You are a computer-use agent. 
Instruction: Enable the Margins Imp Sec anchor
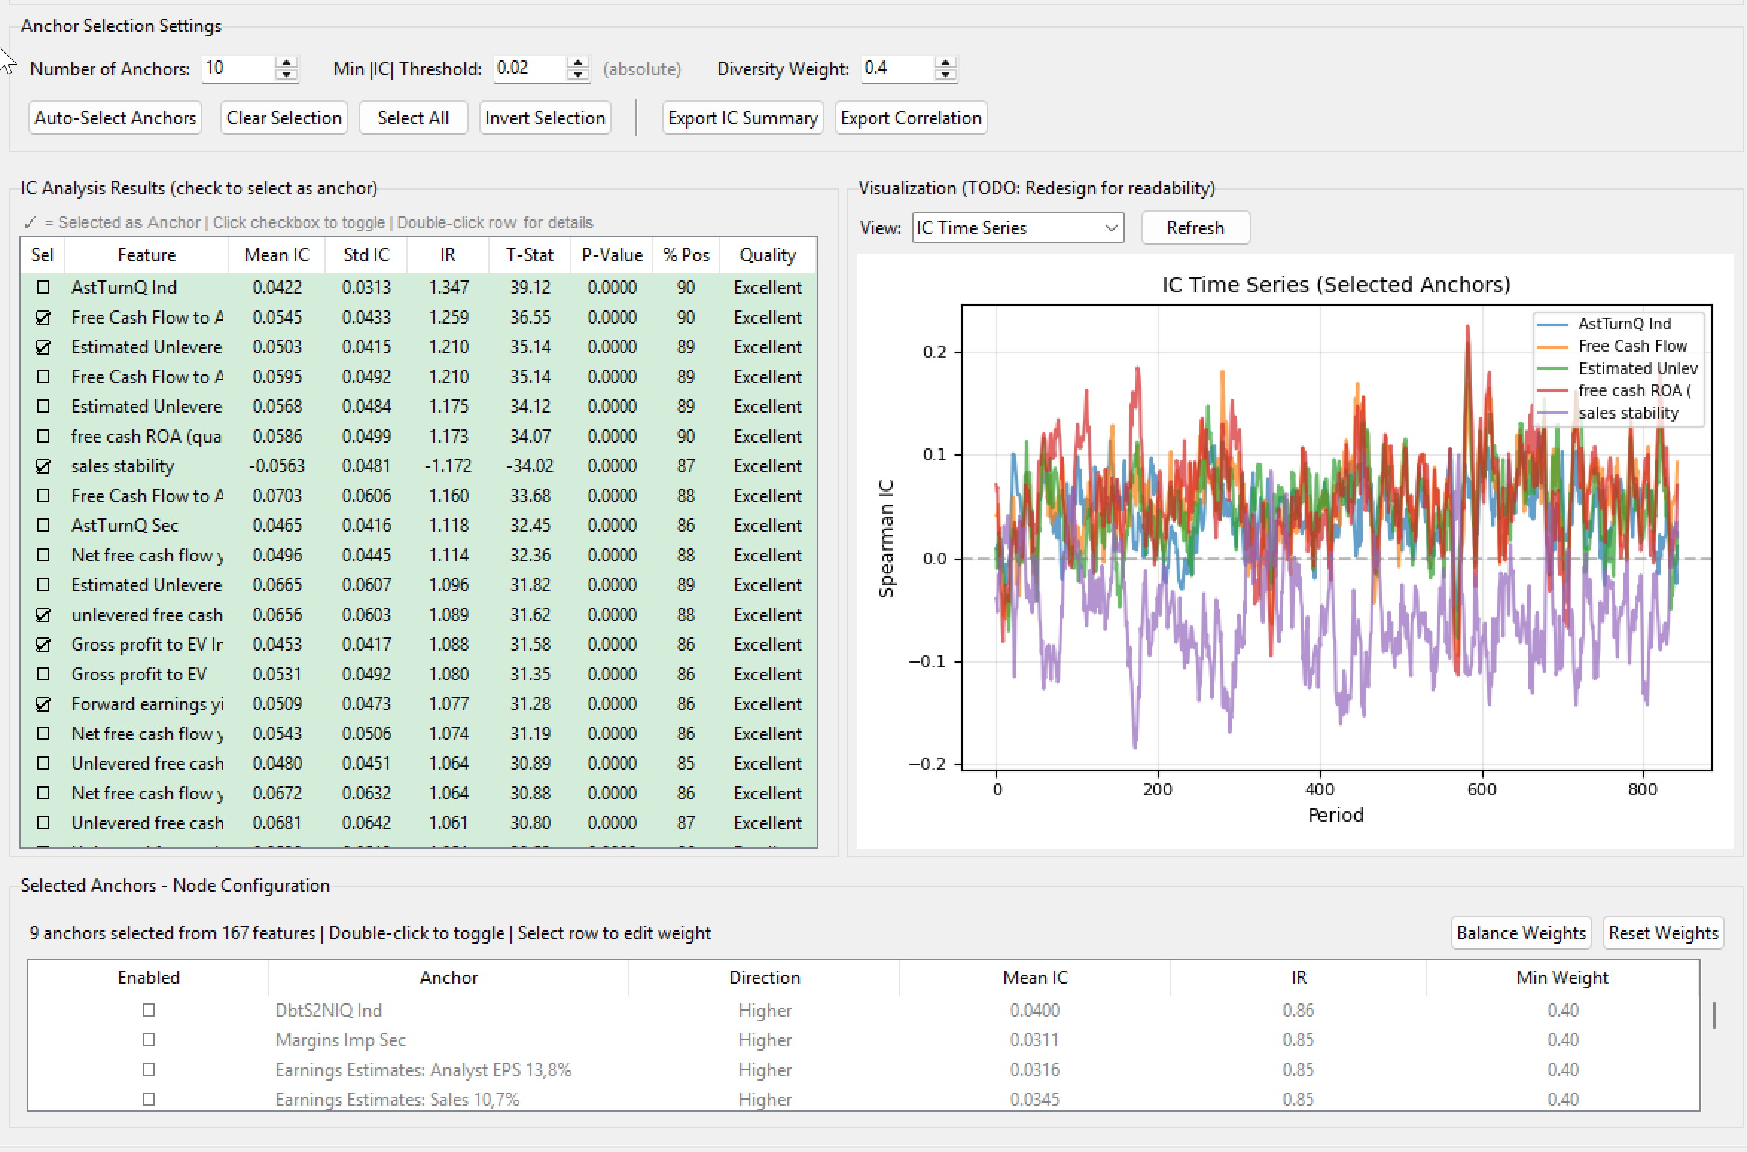(149, 1040)
